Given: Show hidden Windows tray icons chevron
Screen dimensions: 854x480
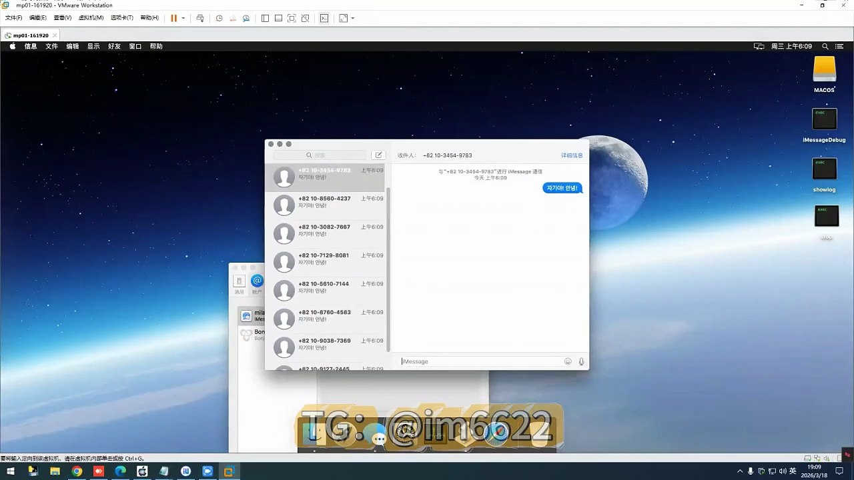Looking at the screenshot, I should (x=739, y=471).
